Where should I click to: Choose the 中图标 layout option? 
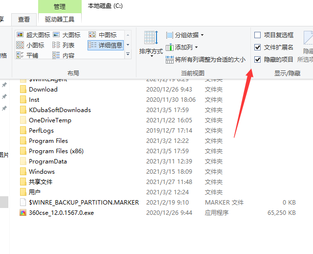click(92, 35)
